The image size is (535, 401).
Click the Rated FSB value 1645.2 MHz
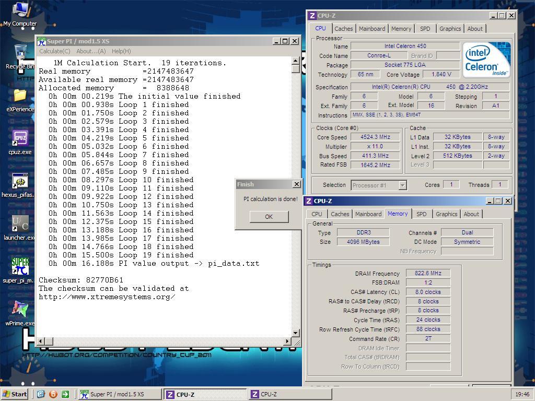375,165
